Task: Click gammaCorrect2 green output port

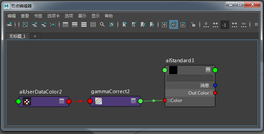Action: click(141, 101)
